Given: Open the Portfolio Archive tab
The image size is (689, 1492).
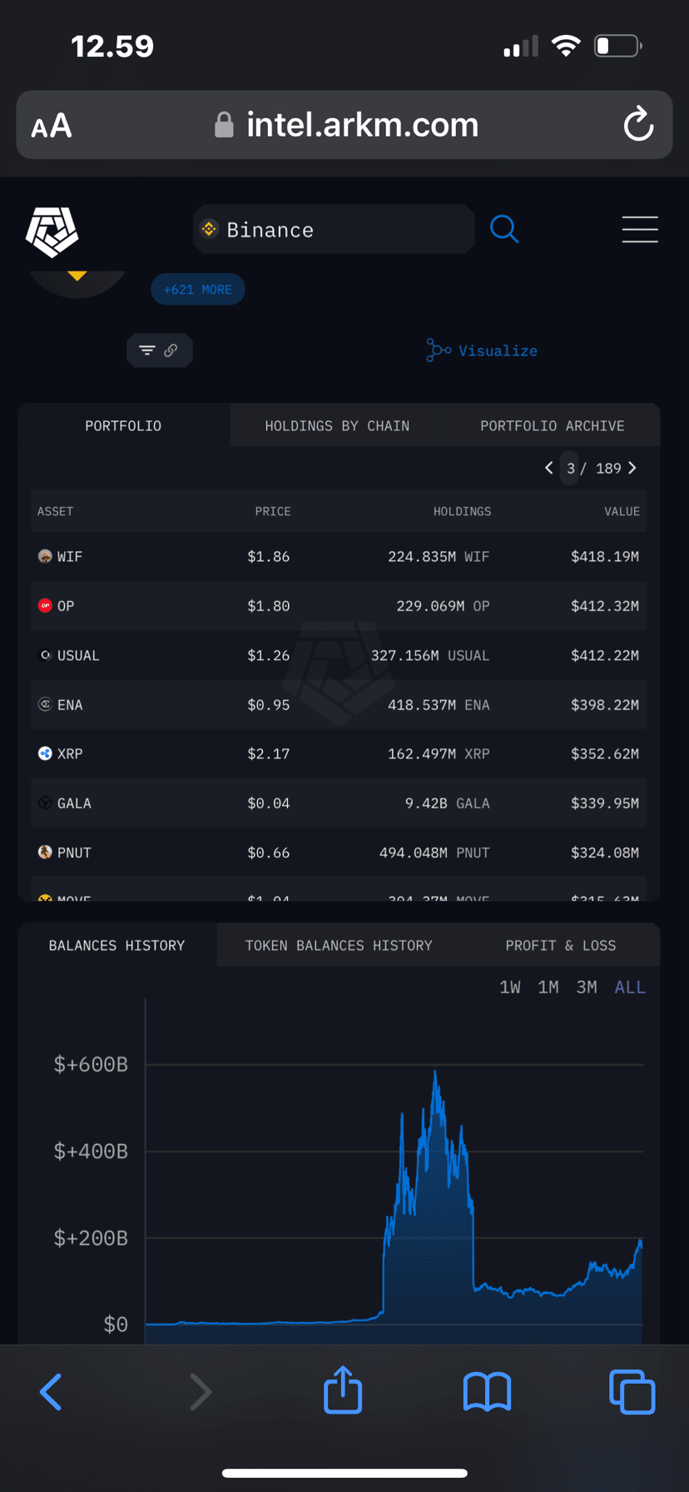Looking at the screenshot, I should pos(552,425).
